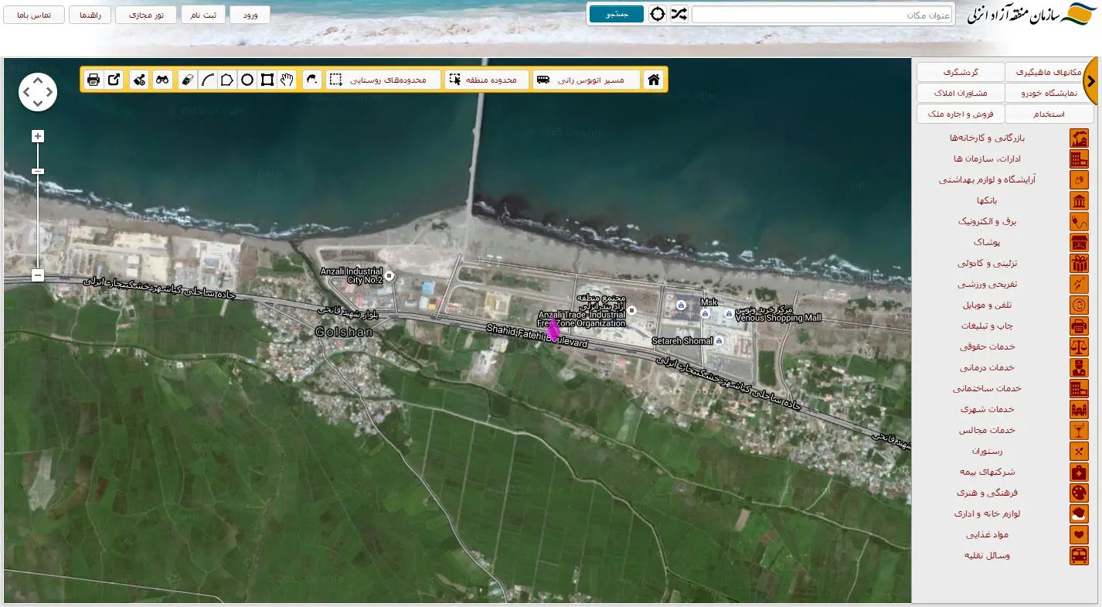This screenshot has width=1102, height=607.
Task: Click the crossed-arrows routing icon near search
Action: [x=679, y=15]
